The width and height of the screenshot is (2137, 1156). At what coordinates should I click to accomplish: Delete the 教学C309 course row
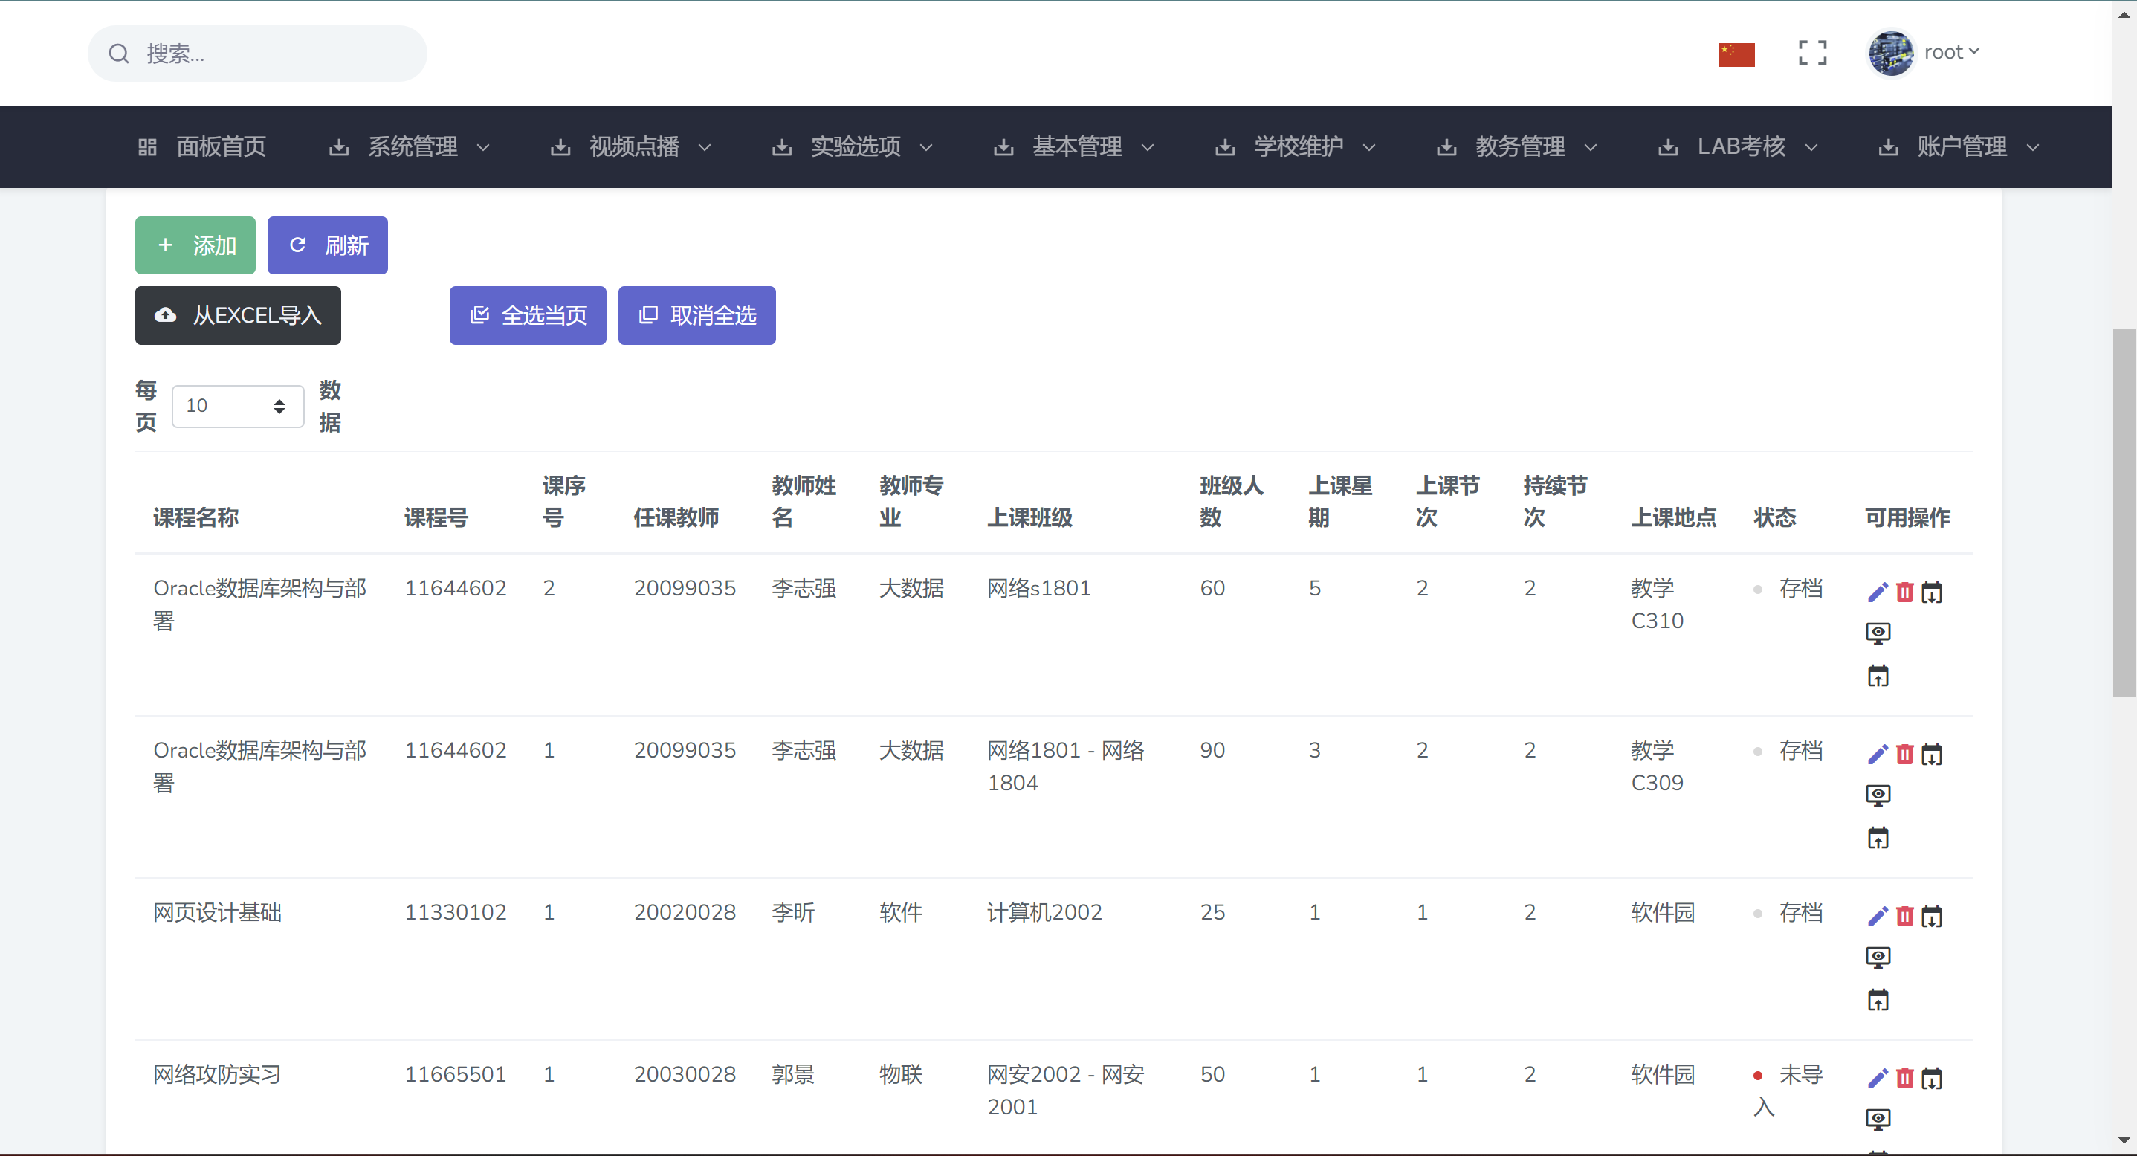(x=1906, y=755)
